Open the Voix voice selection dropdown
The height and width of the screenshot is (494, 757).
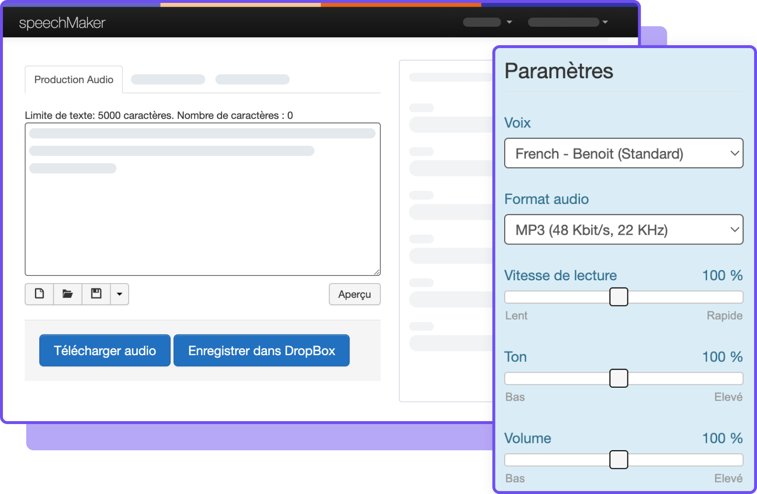624,153
